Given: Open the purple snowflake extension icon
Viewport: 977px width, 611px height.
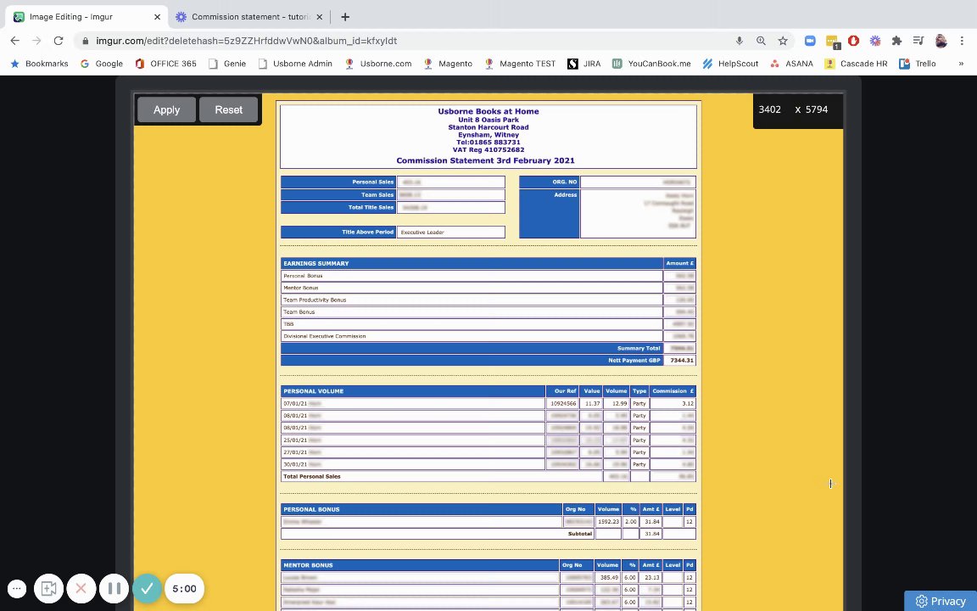Looking at the screenshot, I should [875, 41].
